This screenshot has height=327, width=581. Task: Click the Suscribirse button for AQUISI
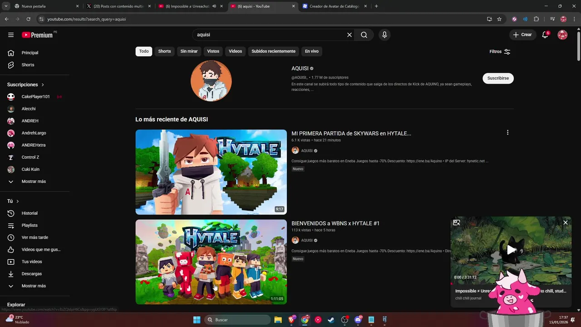[x=498, y=78]
